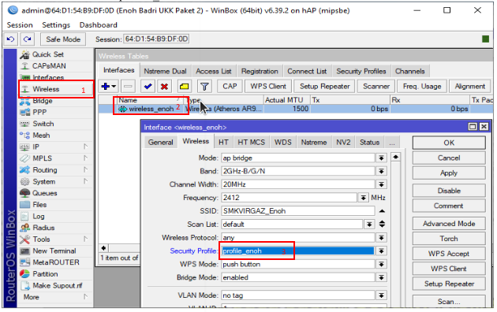The height and width of the screenshot is (312, 497).
Task: Click Scanner toolbar button
Action: [376, 87]
